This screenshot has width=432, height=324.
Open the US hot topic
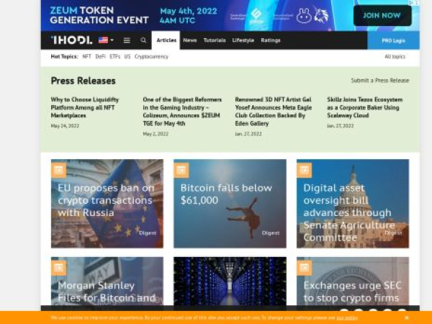pos(127,56)
